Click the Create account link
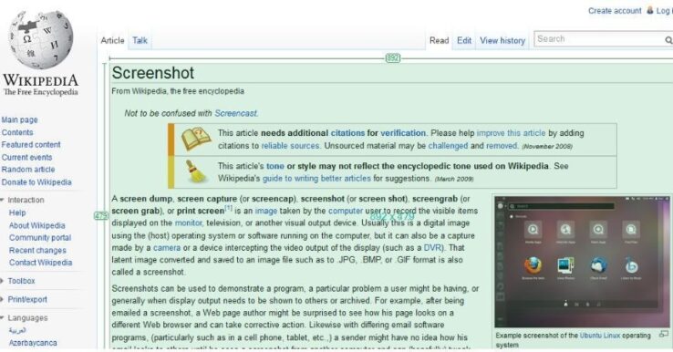The image size is (673, 352). (x=615, y=11)
